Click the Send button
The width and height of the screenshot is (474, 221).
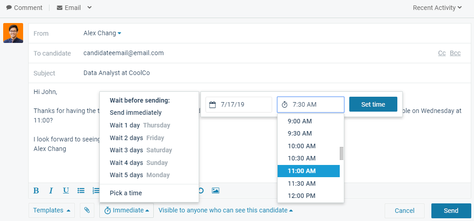450,211
